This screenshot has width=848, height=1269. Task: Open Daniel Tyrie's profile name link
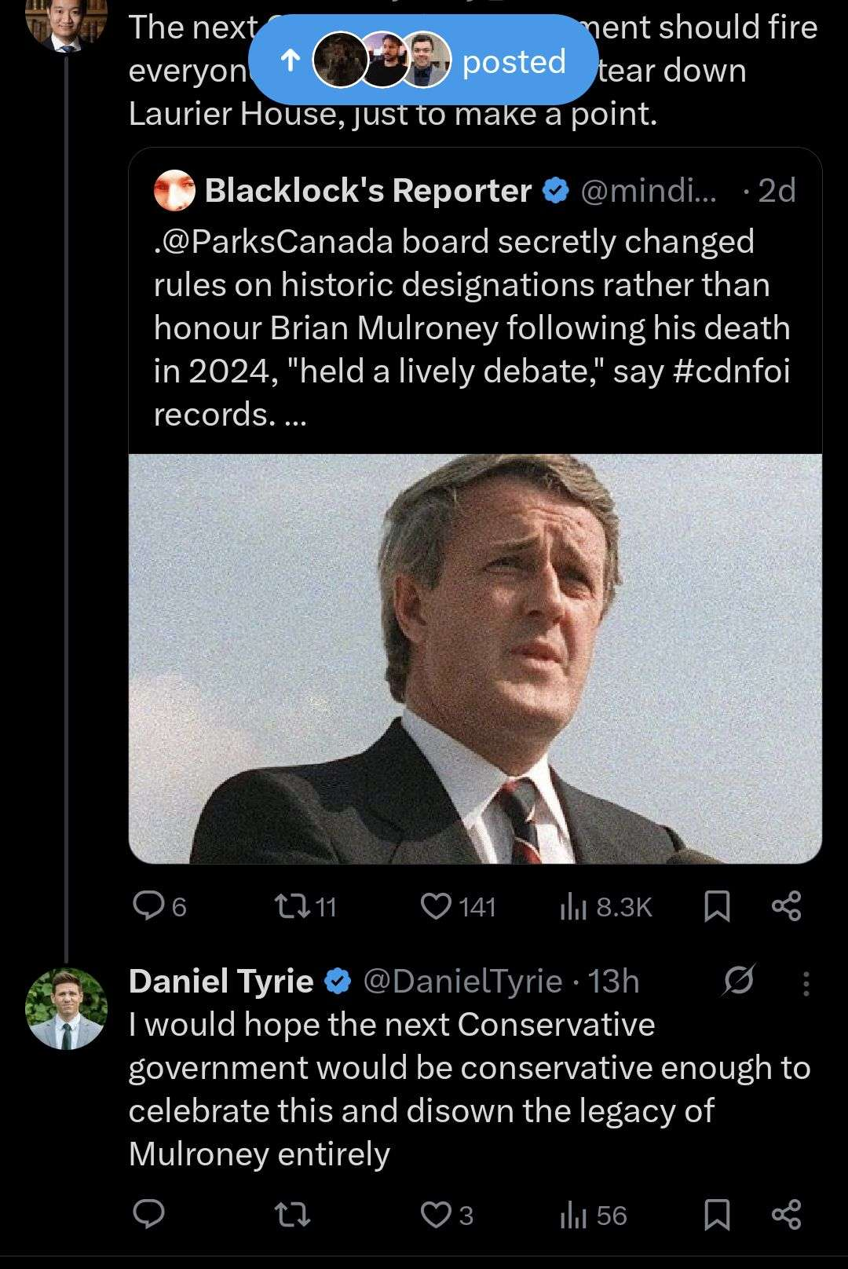[x=221, y=981]
